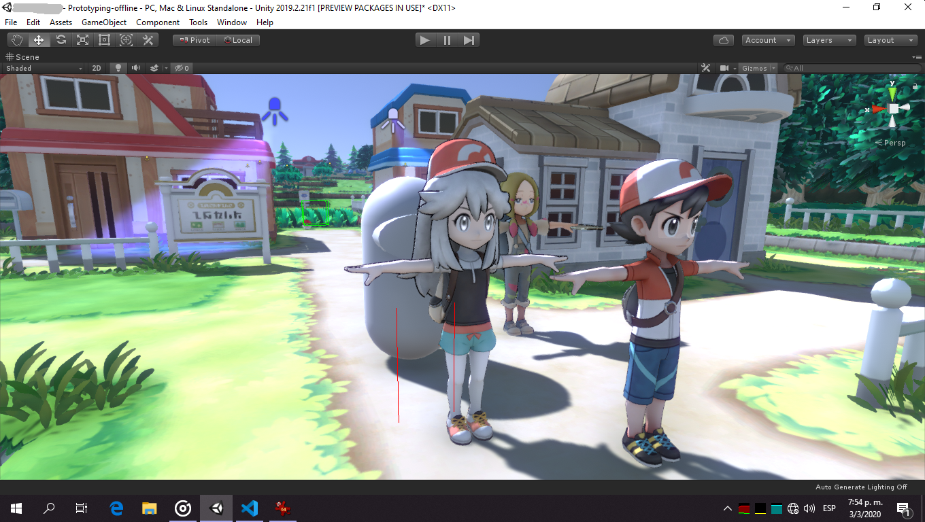The width and height of the screenshot is (925, 522).
Task: Open Task View on the taskbar
Action: pyautogui.click(x=82, y=508)
